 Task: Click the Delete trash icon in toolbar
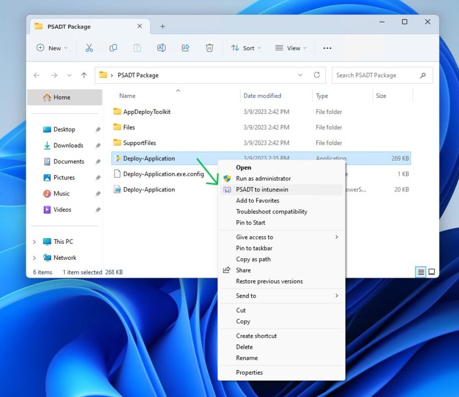(209, 48)
